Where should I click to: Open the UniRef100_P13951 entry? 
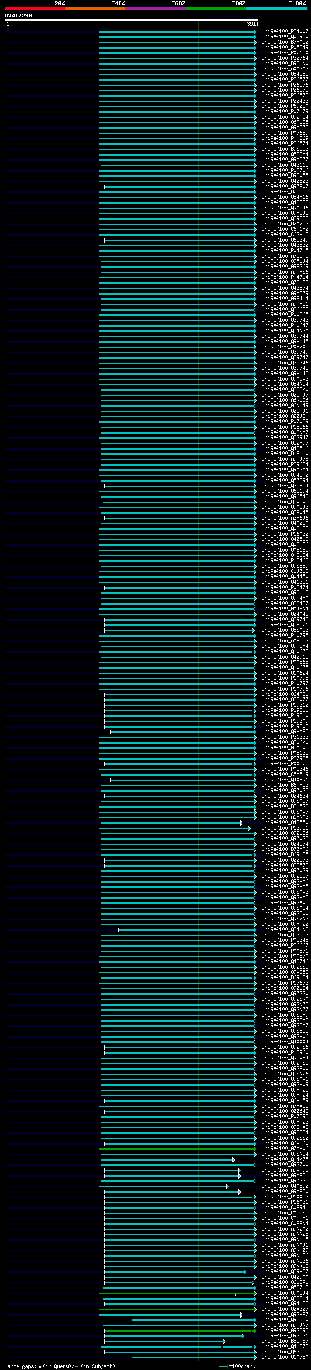285,828
